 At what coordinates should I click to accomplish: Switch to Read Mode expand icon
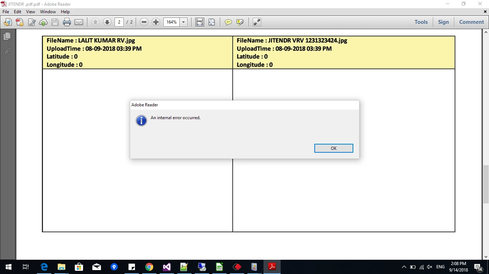257,22
